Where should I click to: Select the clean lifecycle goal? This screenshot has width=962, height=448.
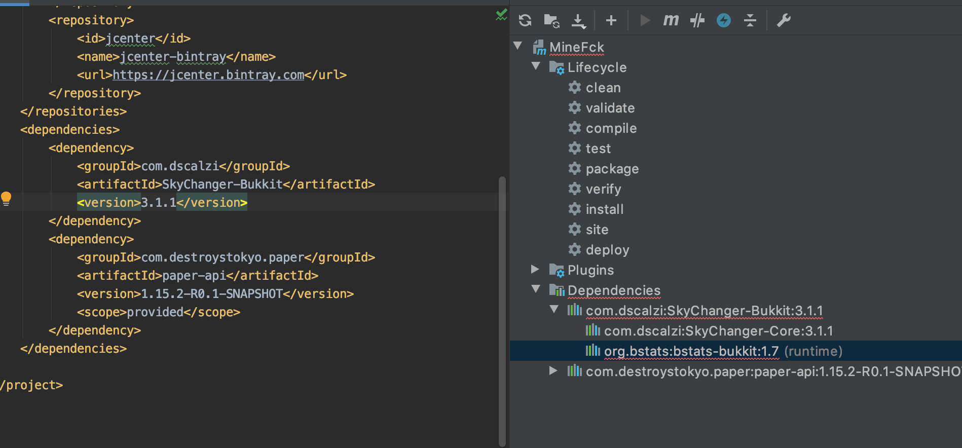(x=603, y=88)
